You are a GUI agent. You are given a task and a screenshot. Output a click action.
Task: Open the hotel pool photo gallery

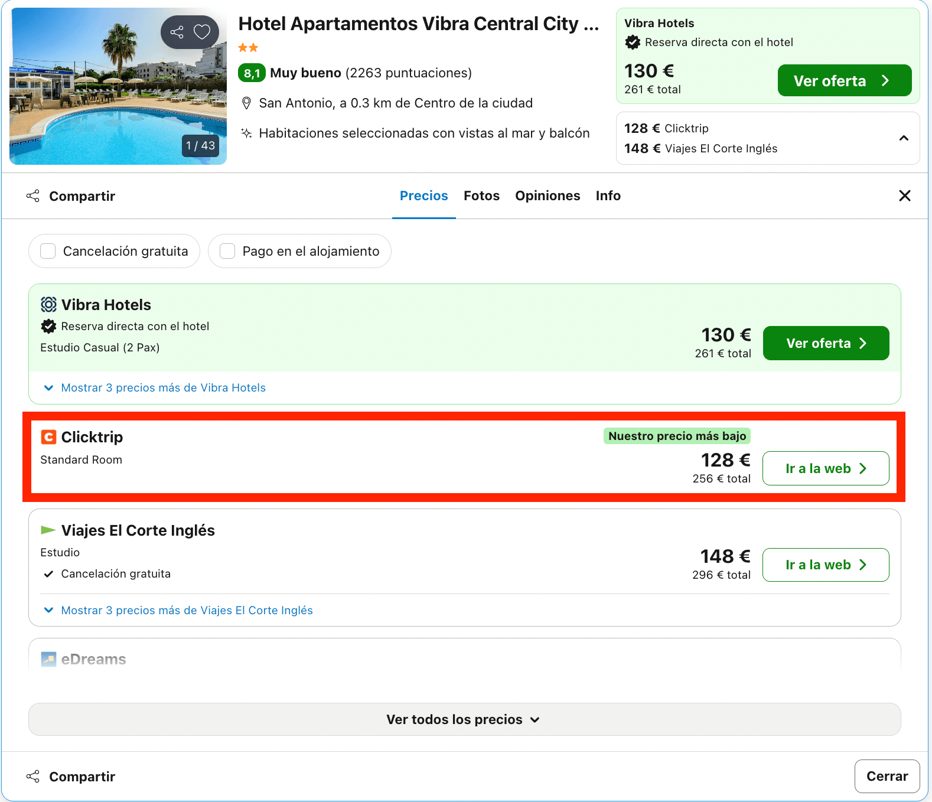click(x=118, y=86)
